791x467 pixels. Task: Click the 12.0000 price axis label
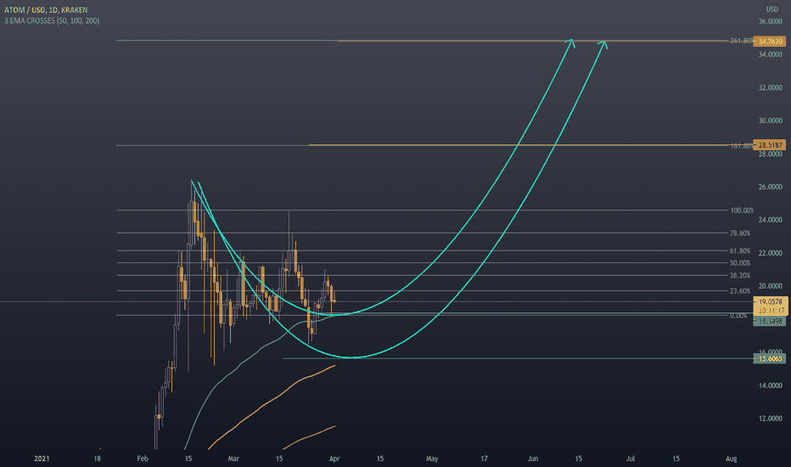point(771,419)
